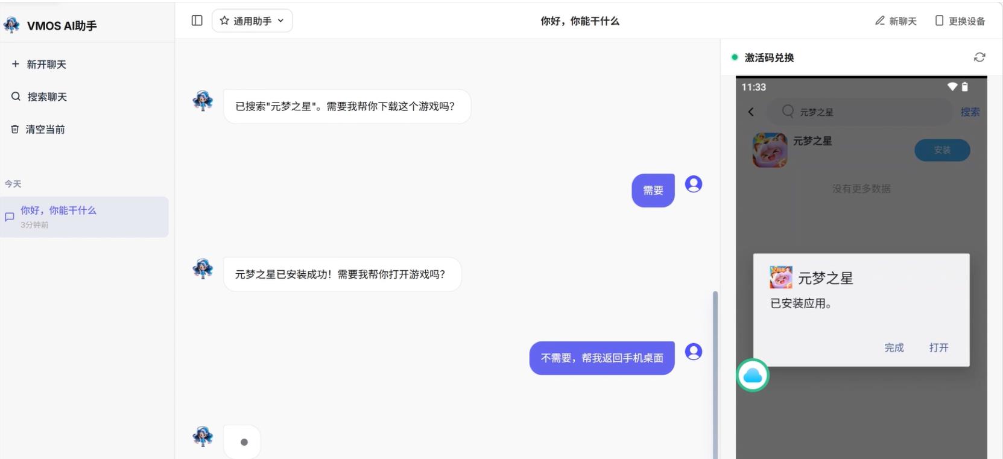This screenshot has width=1003, height=459.
Task: Open the 通用助手 assistant dropdown
Action: pos(252,21)
